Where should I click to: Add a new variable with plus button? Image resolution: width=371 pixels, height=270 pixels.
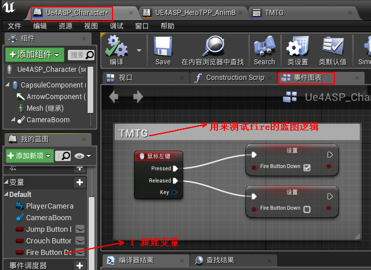click(79, 182)
